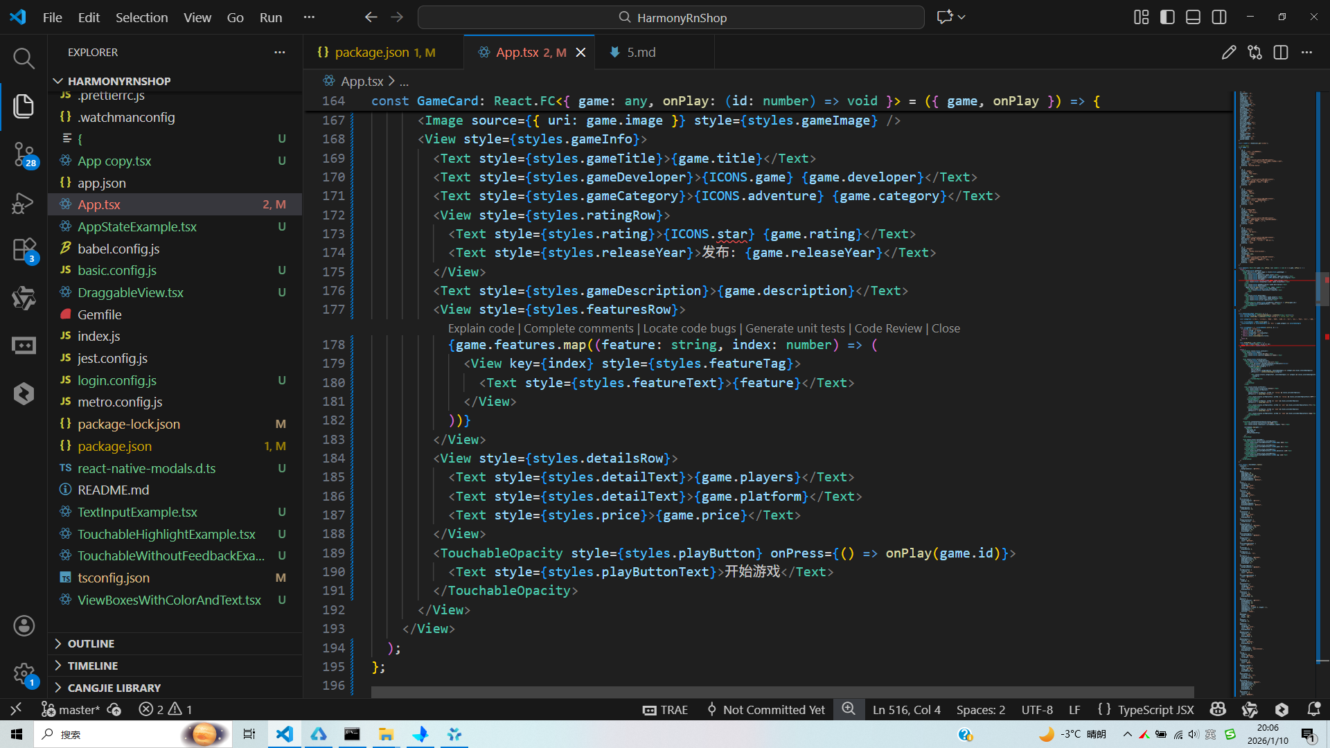Click TypeScript JSX language mode button

(x=1155, y=709)
